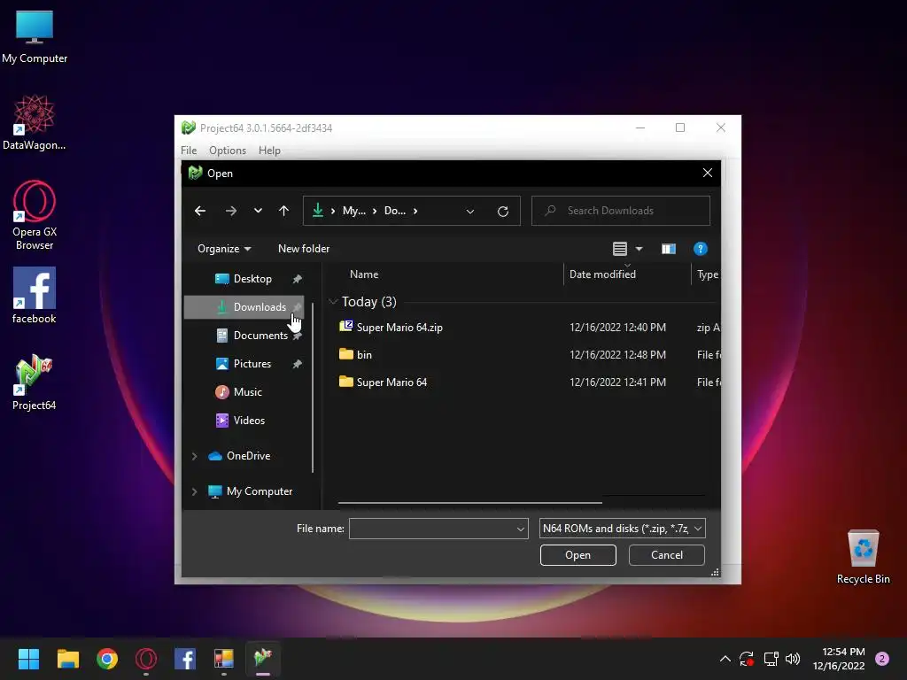The image size is (907, 680).
Task: Click the Do... breadcrumb in address bar
Action: [x=395, y=211]
